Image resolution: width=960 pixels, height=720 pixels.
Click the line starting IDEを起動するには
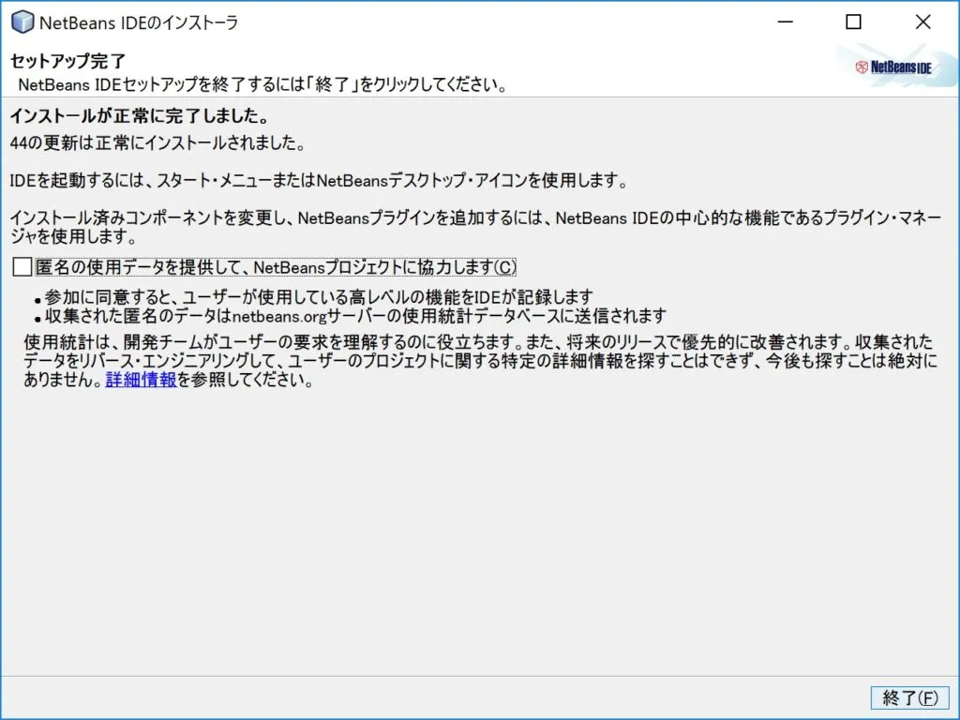pyautogui.click(x=319, y=181)
